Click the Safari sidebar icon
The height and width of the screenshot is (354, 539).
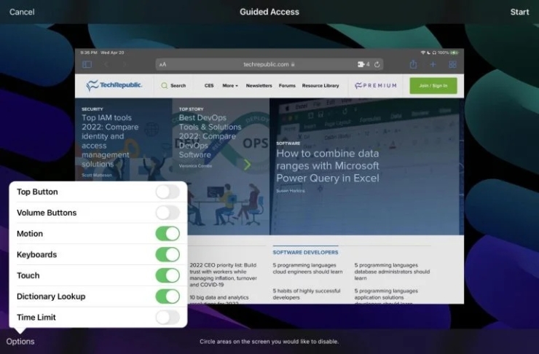[87, 65]
